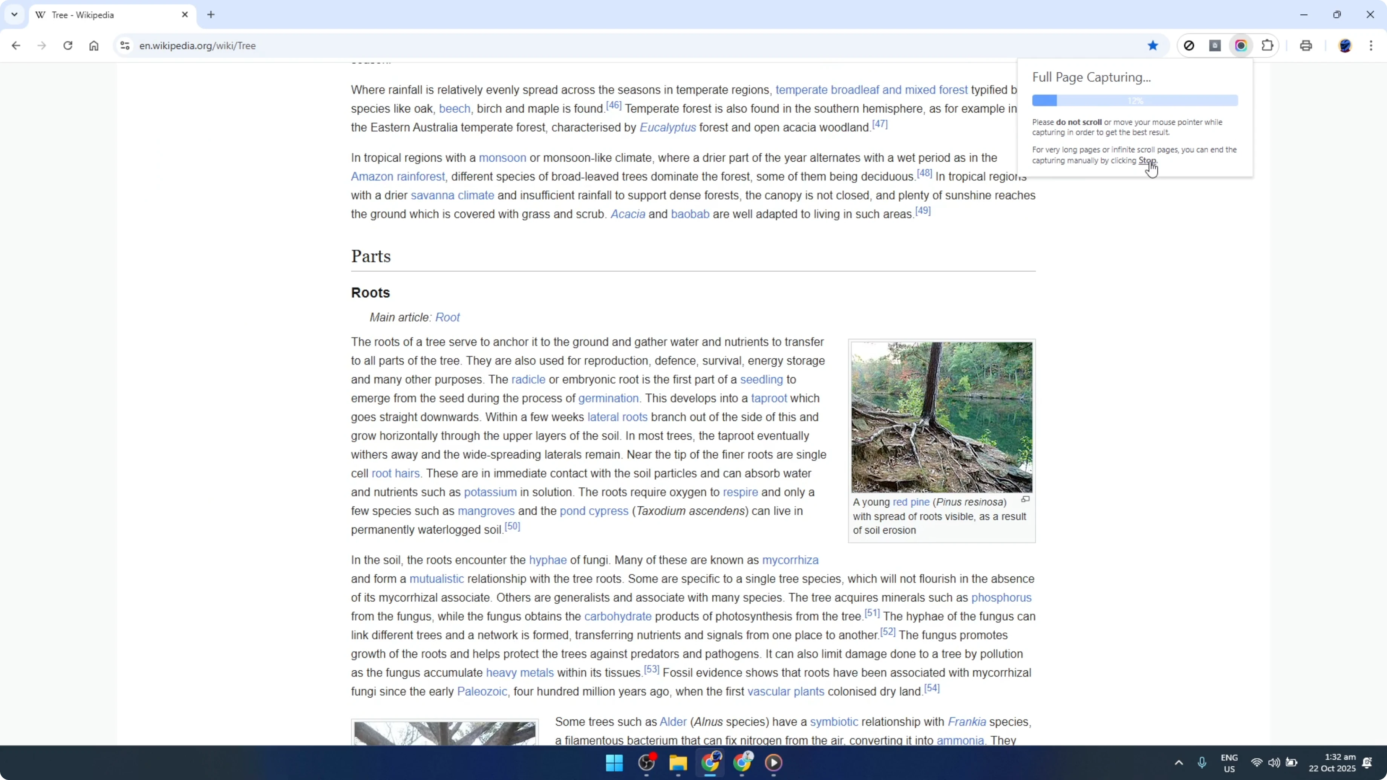Click the home icon in the toolbar

click(94, 45)
